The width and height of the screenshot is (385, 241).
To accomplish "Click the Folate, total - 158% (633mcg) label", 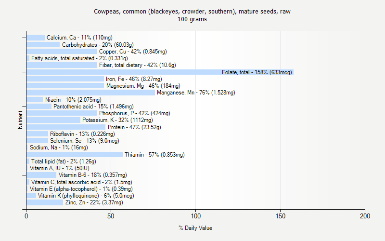I will [257, 72].
